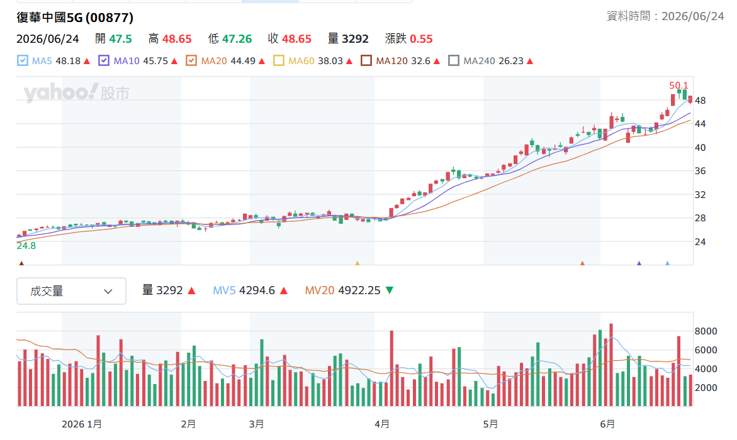Enable the MA60 moving average checkbox
The height and width of the screenshot is (440, 737).
(278, 60)
